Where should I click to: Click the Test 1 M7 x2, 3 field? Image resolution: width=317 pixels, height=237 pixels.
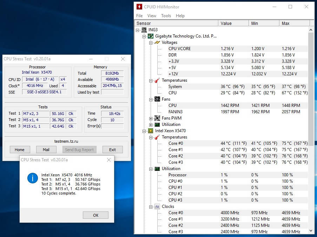point(35,114)
